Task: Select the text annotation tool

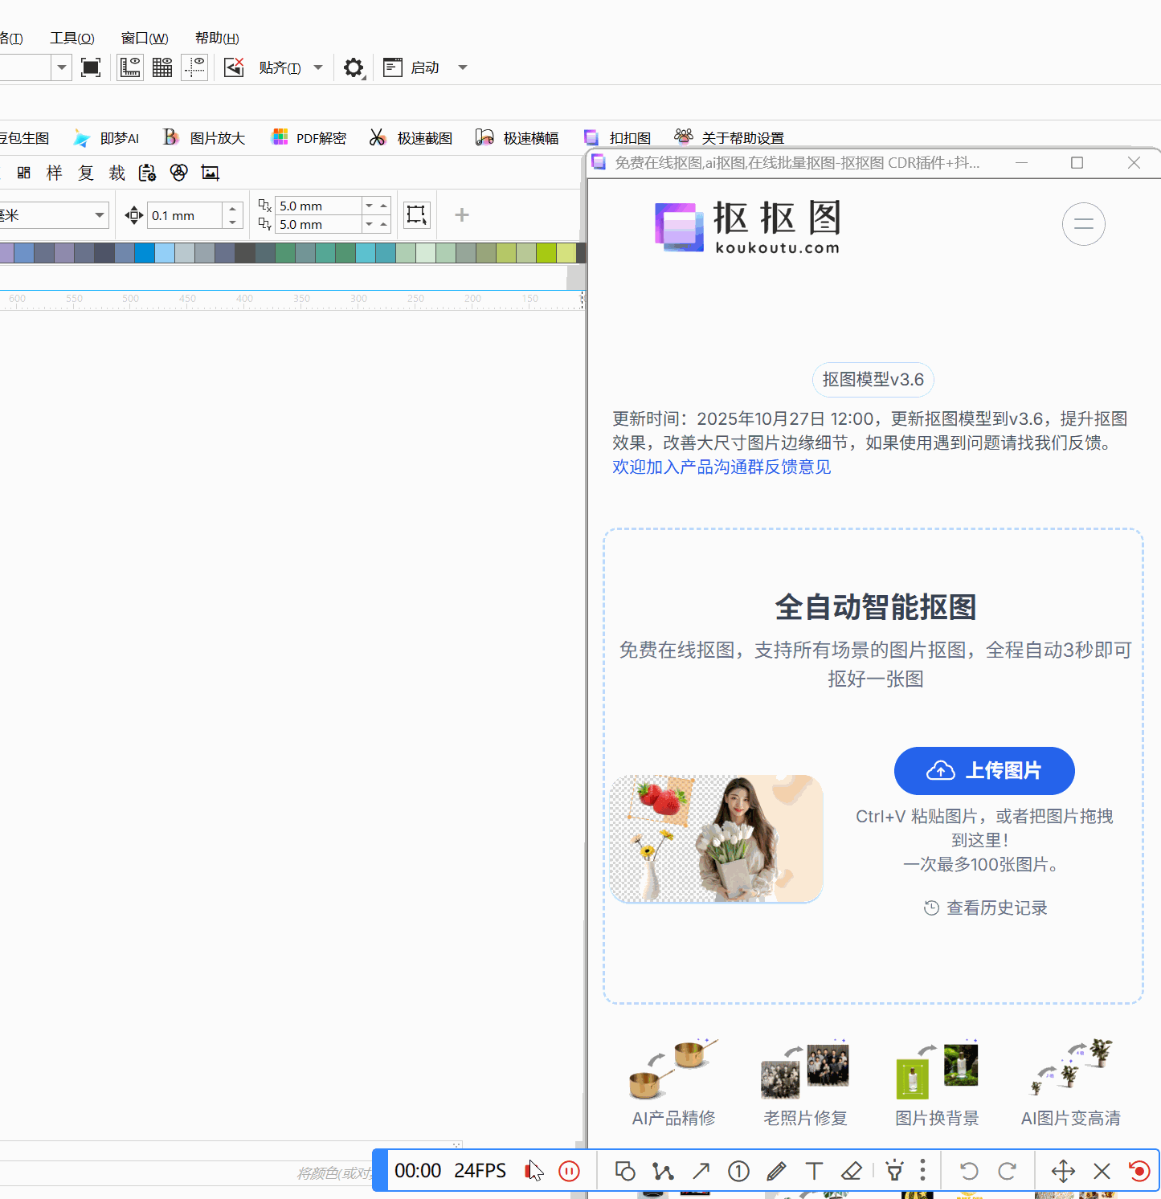Action: [x=814, y=1171]
